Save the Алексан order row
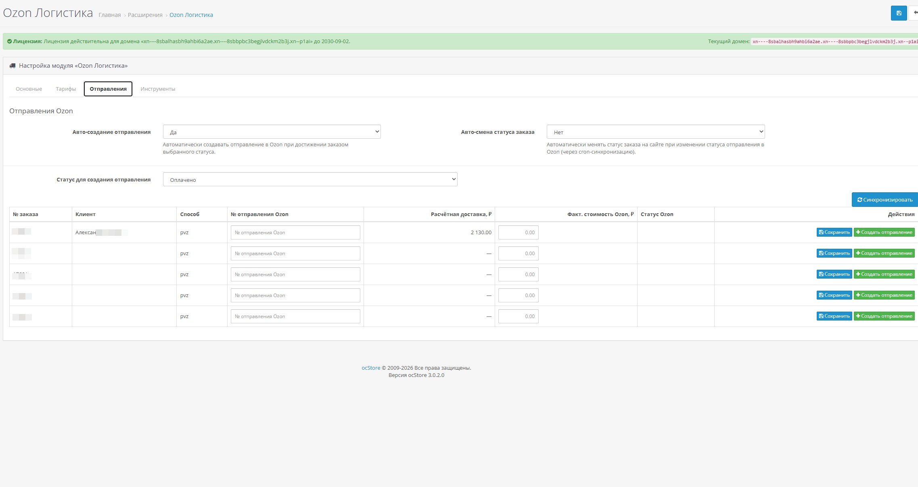918x487 pixels. pyautogui.click(x=834, y=232)
